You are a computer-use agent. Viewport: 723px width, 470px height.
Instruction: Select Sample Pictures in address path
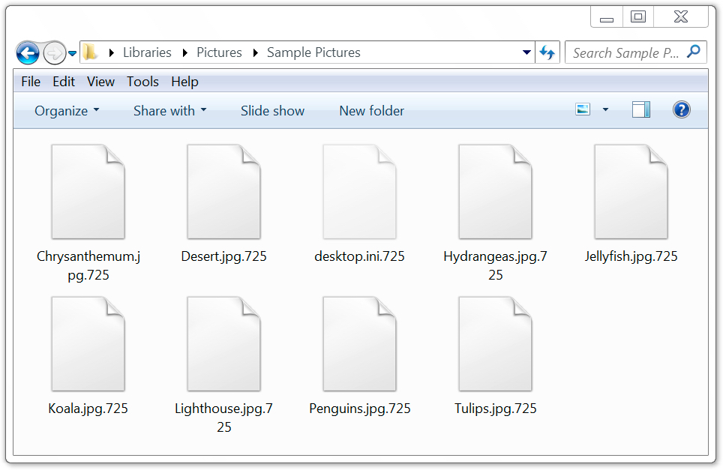[313, 52]
